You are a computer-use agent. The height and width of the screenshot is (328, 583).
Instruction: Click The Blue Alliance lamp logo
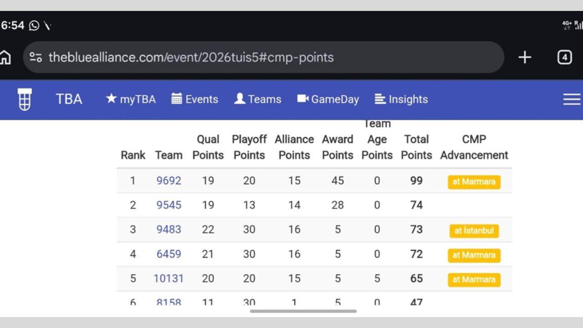pos(25,99)
